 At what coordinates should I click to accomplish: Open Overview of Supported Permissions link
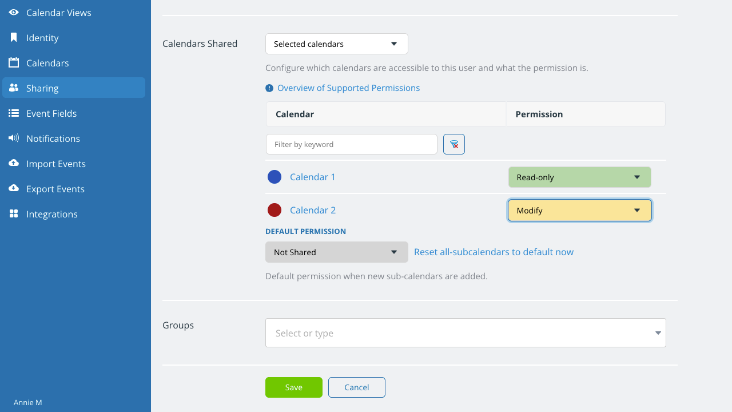[x=348, y=88]
